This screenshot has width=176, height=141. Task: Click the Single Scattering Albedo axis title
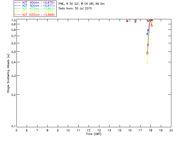[8, 73]
